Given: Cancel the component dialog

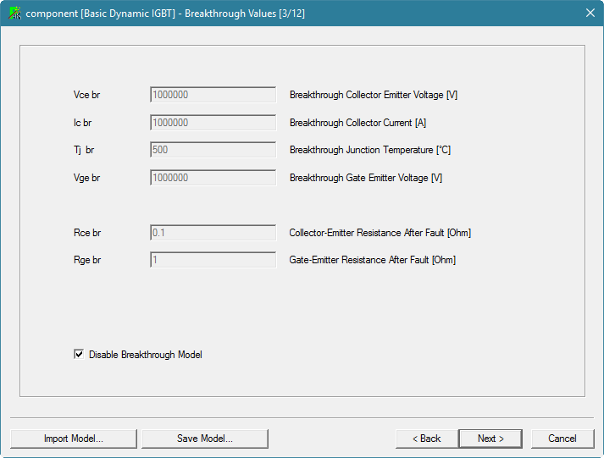Looking at the screenshot, I should click(x=562, y=439).
